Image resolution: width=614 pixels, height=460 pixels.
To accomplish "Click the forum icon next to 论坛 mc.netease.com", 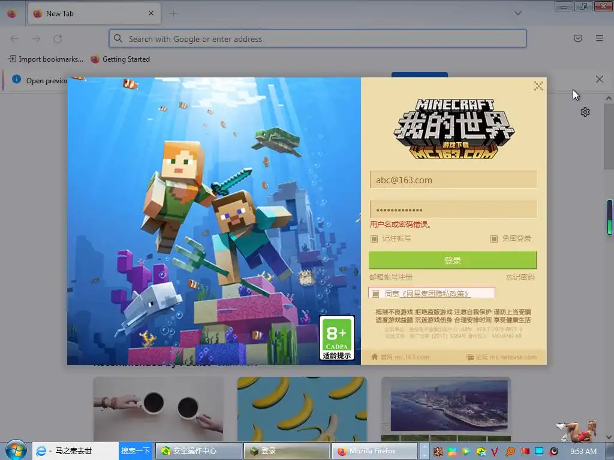I will (x=470, y=357).
